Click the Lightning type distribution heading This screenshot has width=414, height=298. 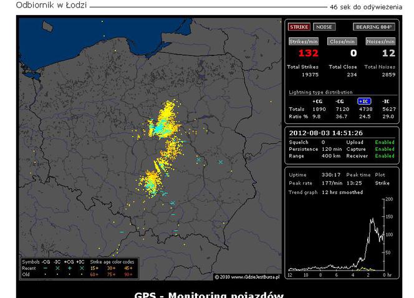321,92
